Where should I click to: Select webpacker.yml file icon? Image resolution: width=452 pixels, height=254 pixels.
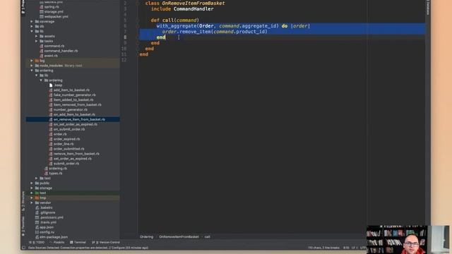click(x=42, y=17)
